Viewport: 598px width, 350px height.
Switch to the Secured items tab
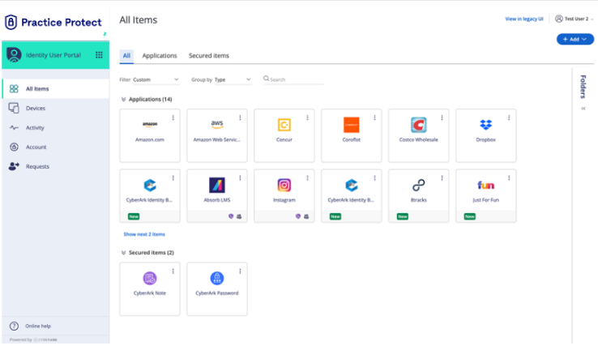coord(209,56)
